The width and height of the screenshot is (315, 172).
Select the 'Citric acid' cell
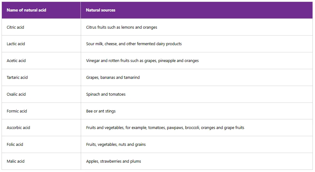click(16, 27)
